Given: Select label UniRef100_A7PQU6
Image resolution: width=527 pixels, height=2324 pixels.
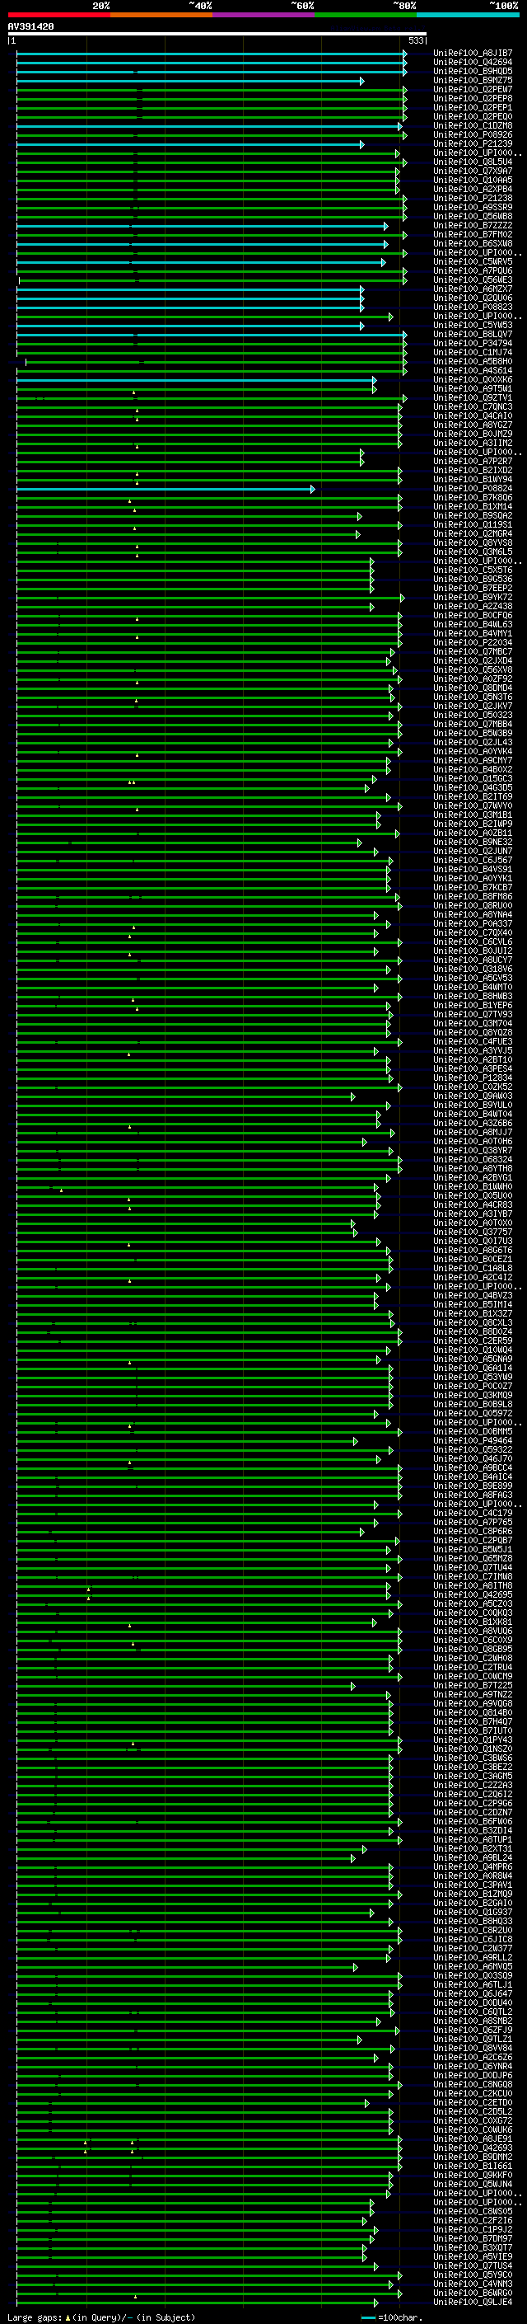Looking at the screenshot, I should (473, 270).
